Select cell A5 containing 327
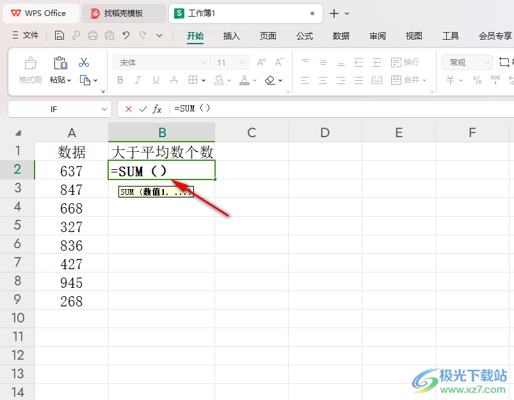This screenshot has height=400, width=514. point(72,226)
